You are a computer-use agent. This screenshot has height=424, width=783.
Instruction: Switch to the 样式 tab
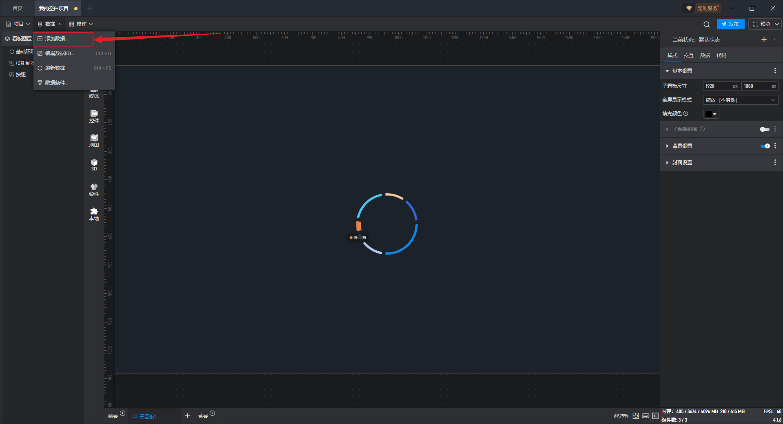point(672,55)
